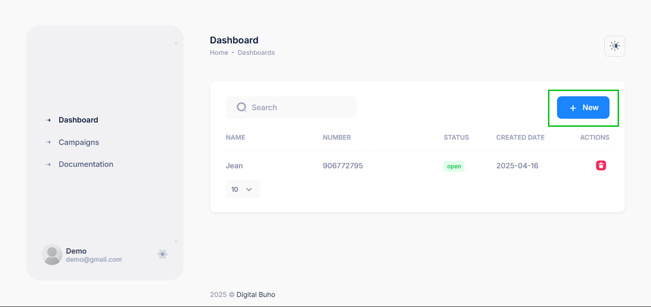This screenshot has width=651, height=307.
Task: Go to the Home breadcrumb link
Action: (219, 52)
